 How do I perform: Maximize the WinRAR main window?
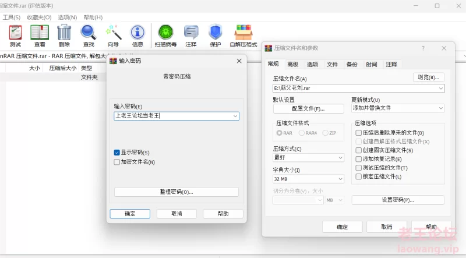437,6
